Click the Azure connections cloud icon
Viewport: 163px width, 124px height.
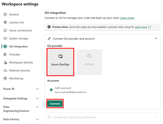[x=5, y=30]
